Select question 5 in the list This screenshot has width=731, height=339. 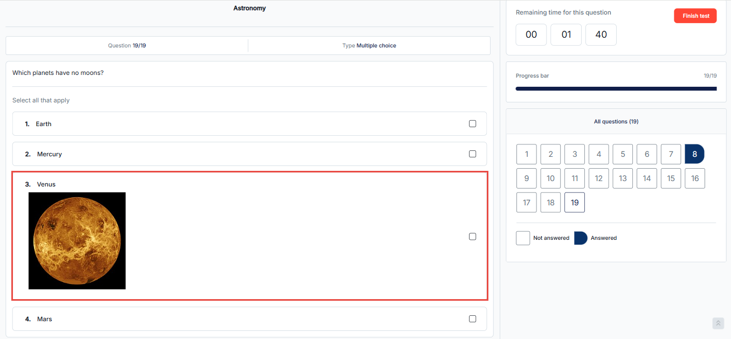(623, 154)
